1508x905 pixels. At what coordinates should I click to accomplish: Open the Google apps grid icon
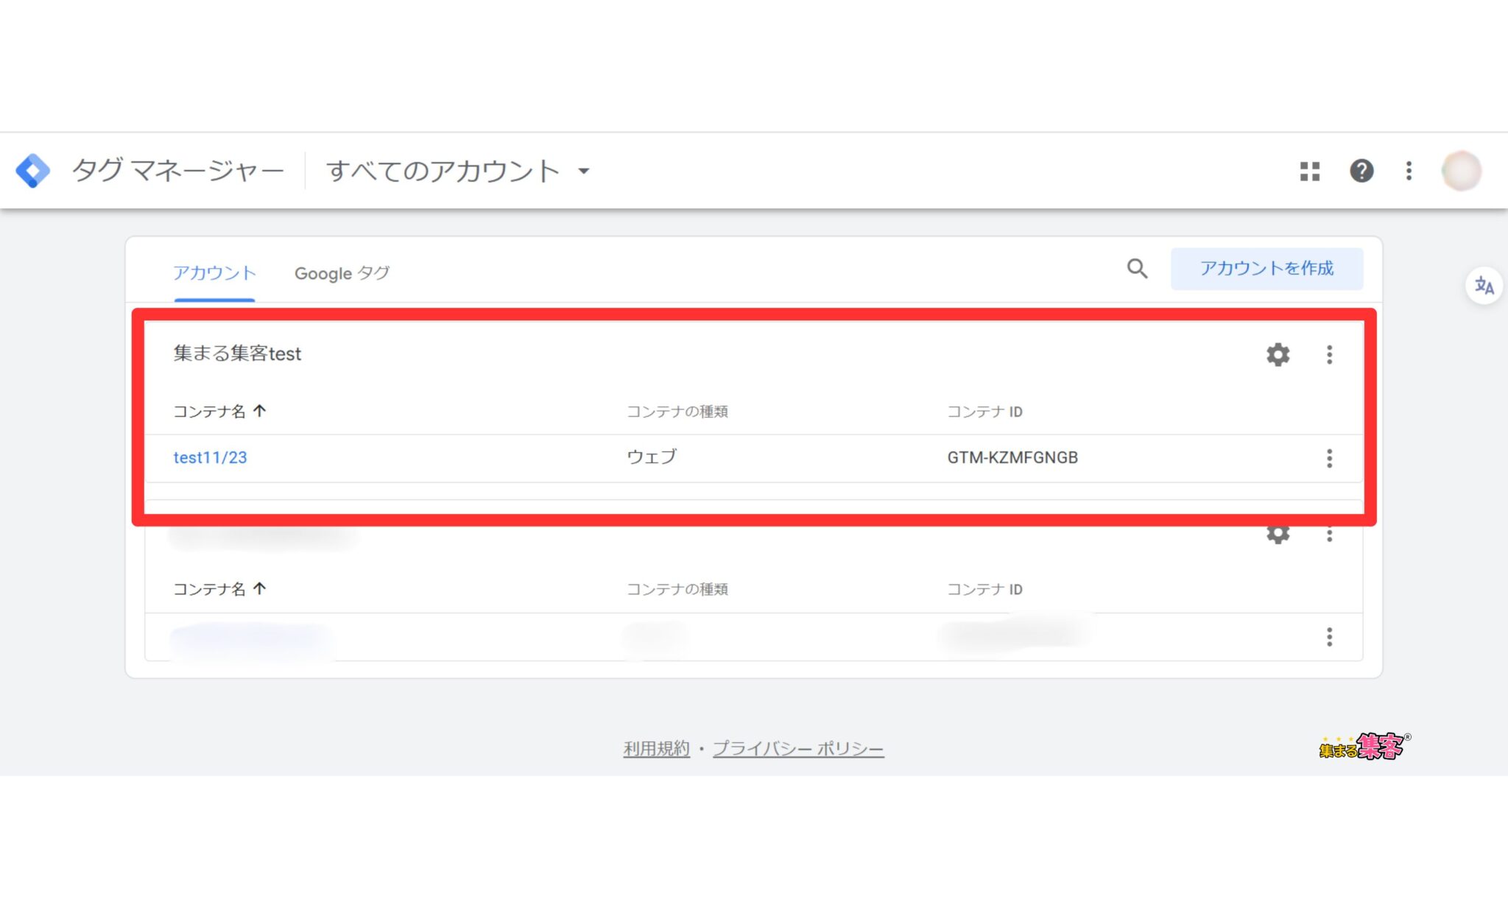(1310, 172)
